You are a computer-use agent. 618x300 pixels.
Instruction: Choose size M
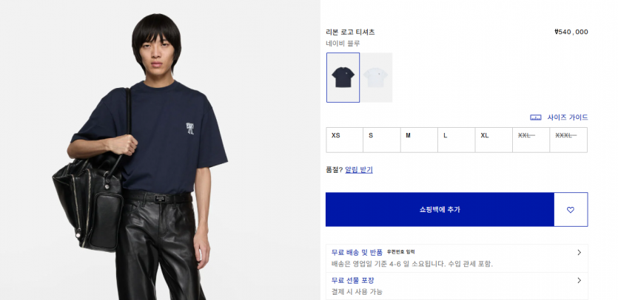[419, 140]
